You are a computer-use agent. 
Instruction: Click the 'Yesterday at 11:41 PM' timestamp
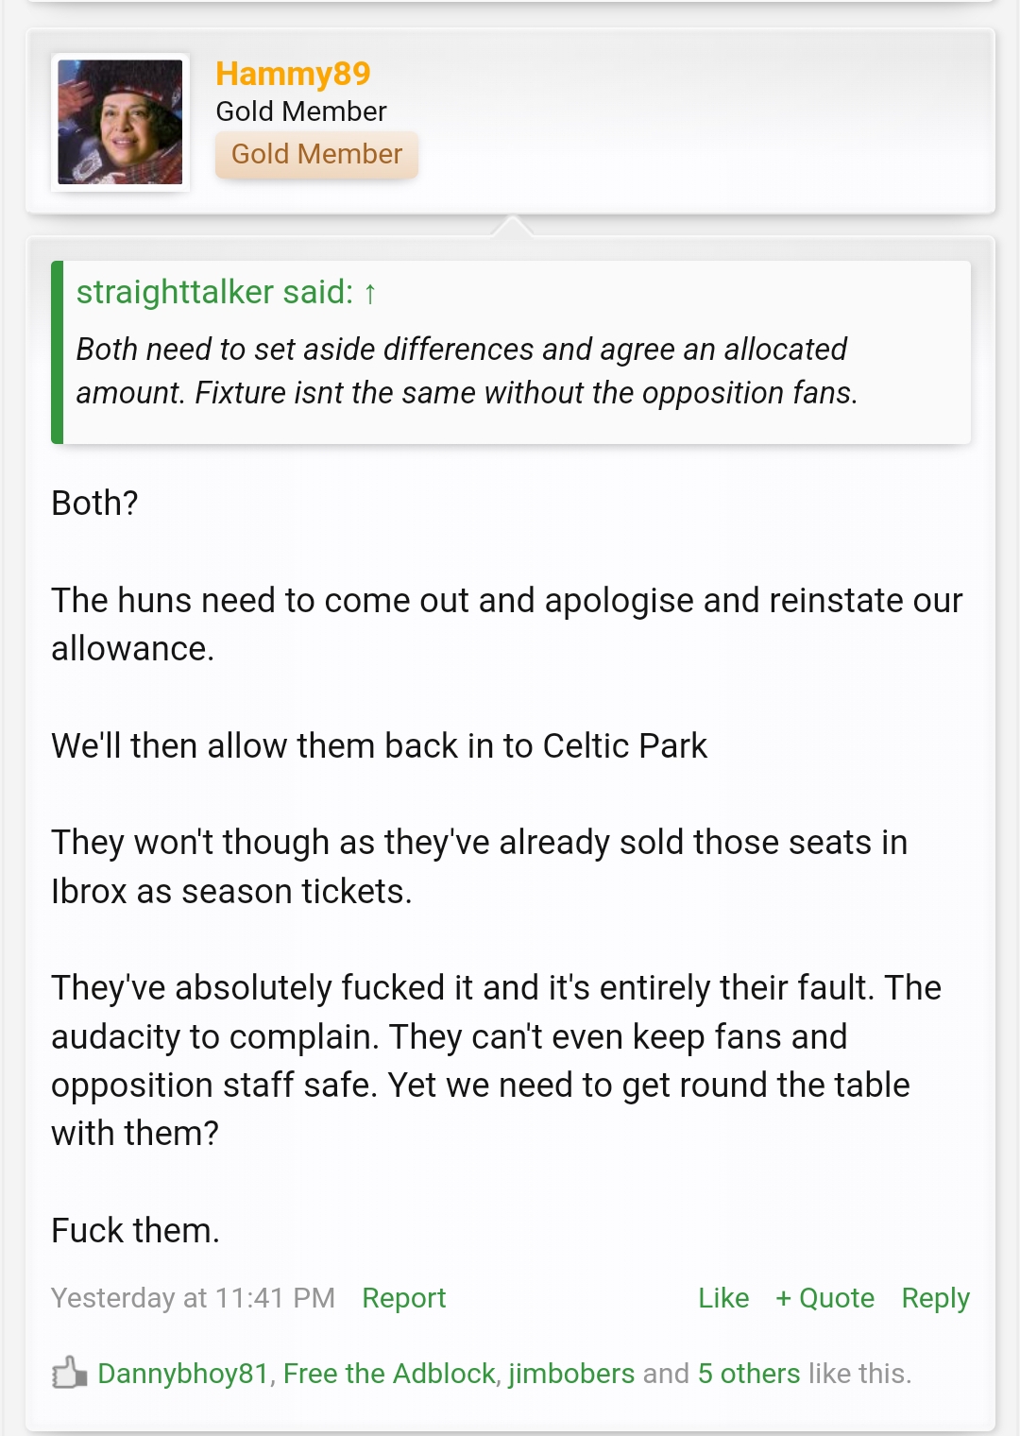193,1298
